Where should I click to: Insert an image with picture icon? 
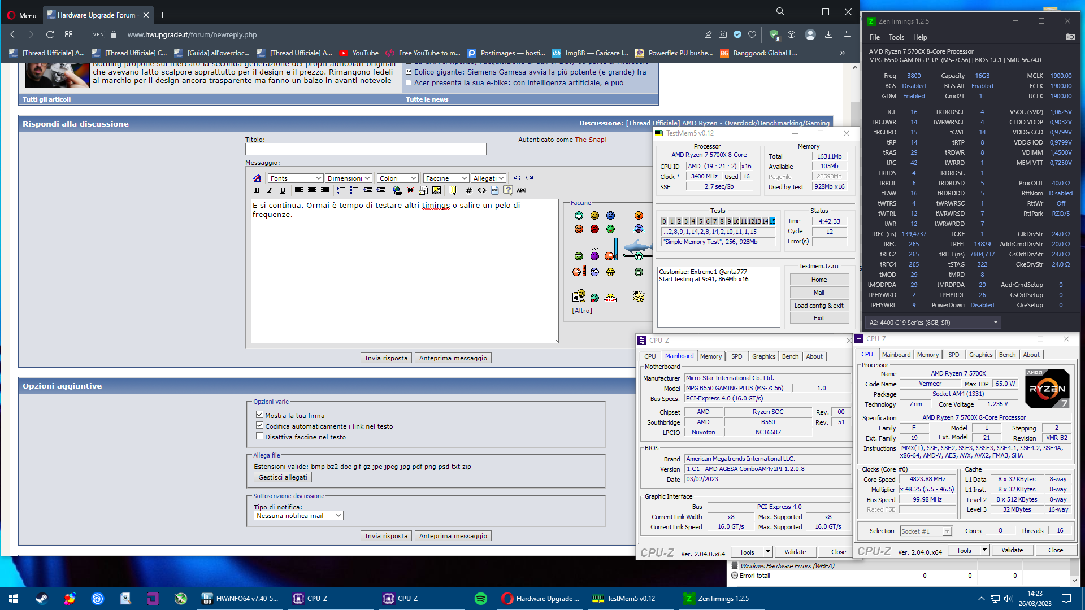(x=436, y=190)
